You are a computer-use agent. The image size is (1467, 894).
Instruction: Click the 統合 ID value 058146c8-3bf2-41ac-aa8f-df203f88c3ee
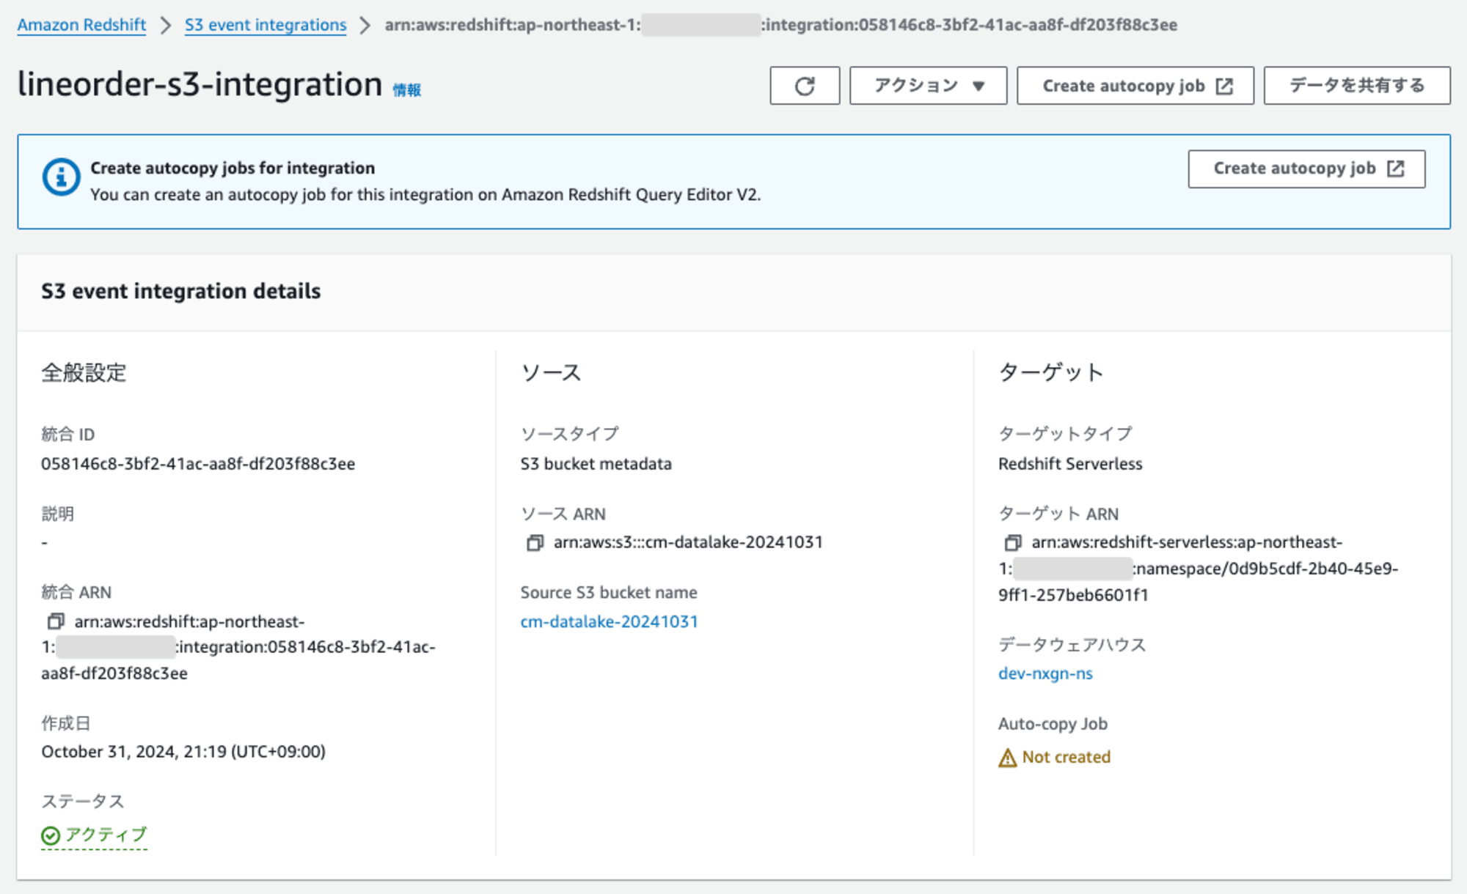tap(198, 464)
